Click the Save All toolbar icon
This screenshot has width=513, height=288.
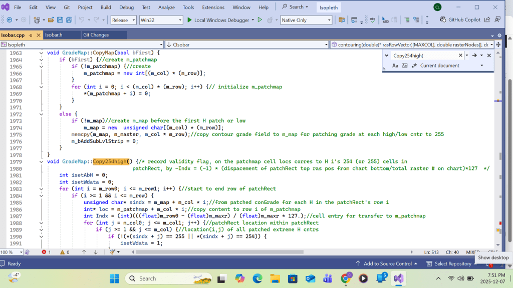(69, 20)
